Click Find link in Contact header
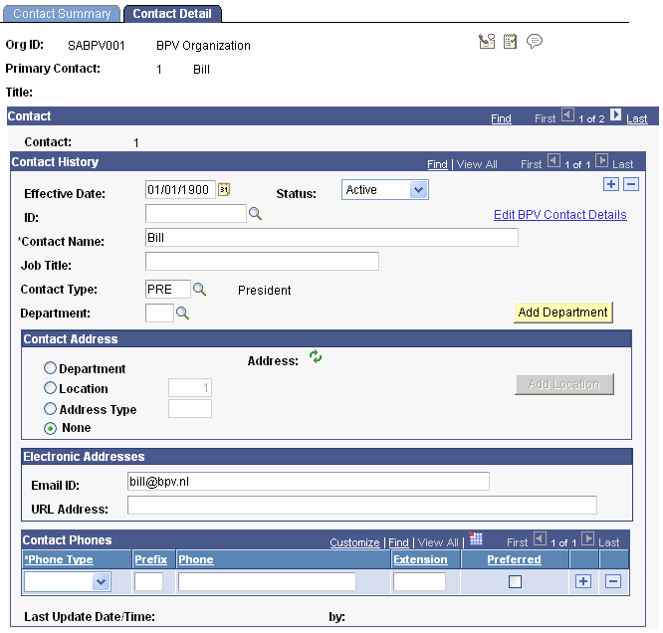This screenshot has height=633, width=663. point(501,118)
